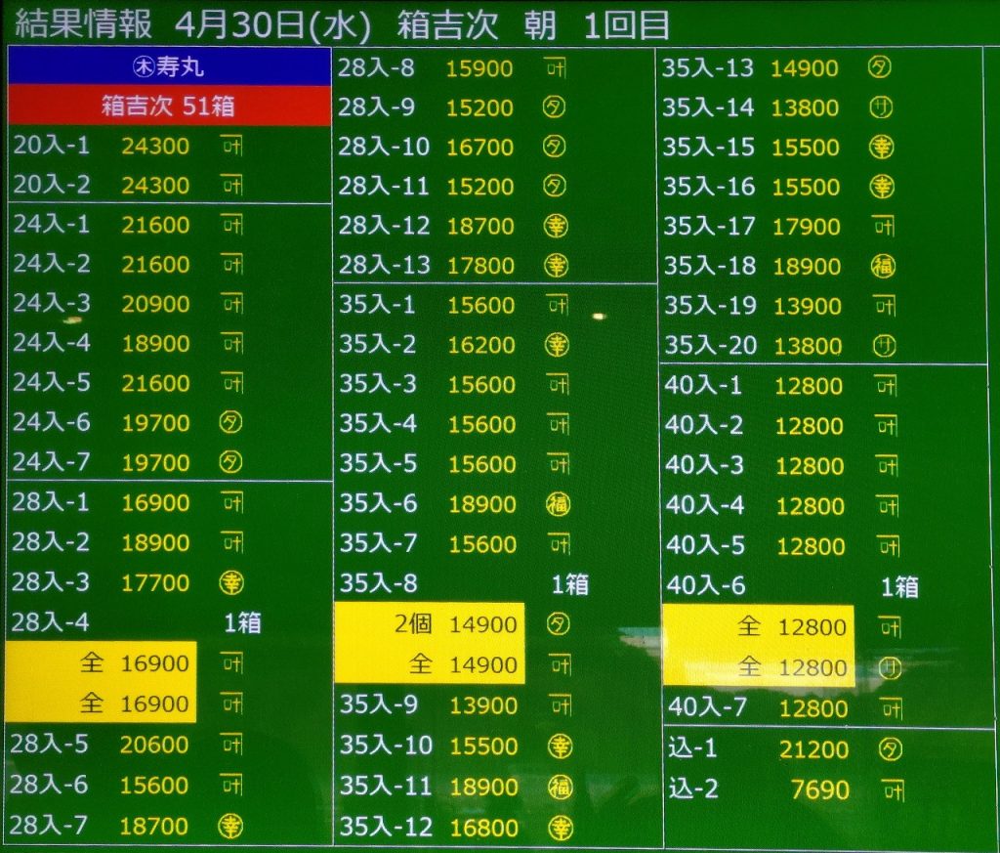Click price 7690 in row 込-2
The height and width of the screenshot is (853, 1000).
click(x=819, y=789)
